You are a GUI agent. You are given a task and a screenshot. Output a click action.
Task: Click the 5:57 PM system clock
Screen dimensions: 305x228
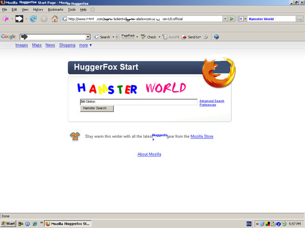pos(295,224)
